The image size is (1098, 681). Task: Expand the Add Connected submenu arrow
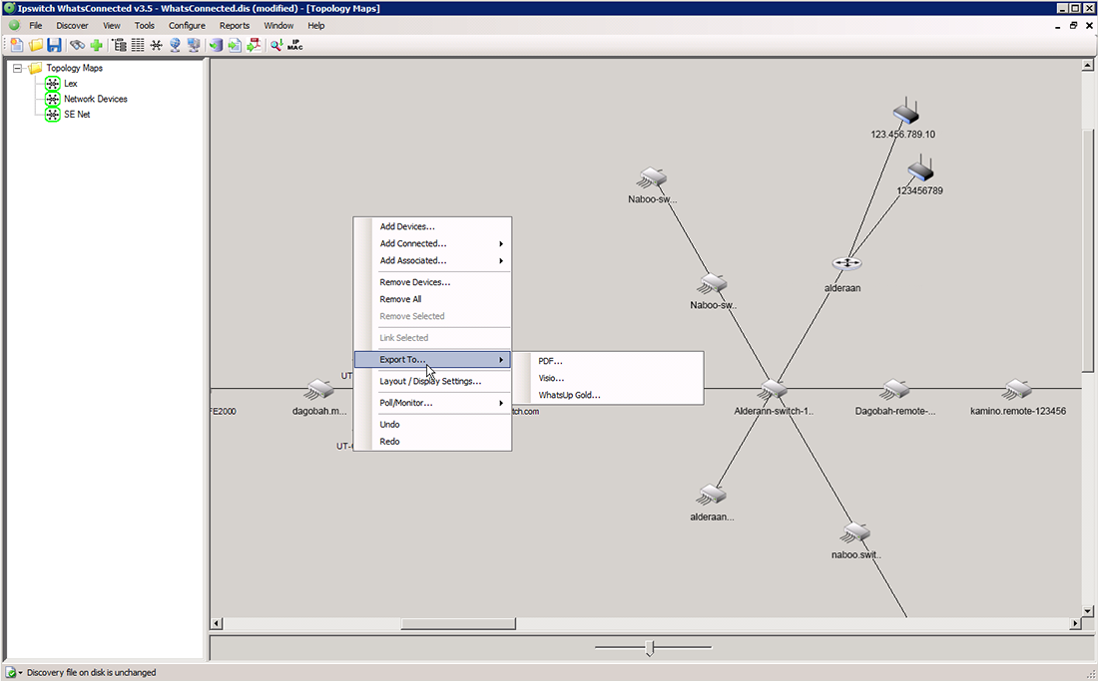[501, 244]
